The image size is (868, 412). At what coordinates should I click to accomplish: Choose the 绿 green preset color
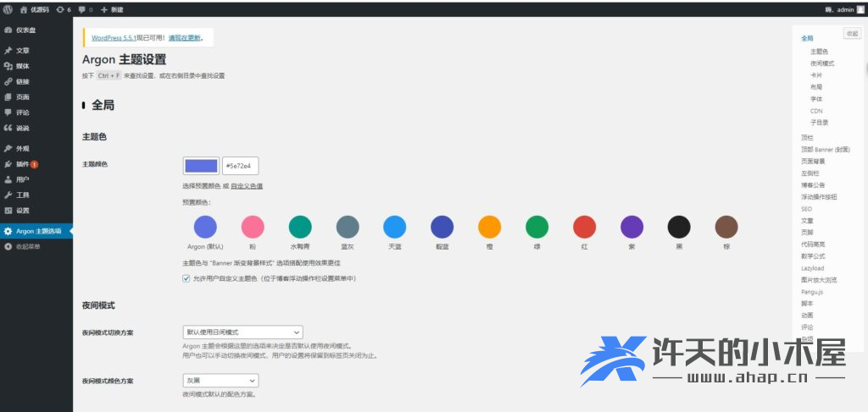click(537, 227)
